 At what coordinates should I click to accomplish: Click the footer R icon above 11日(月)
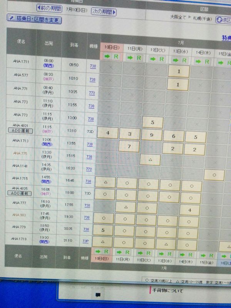(x=127, y=252)
